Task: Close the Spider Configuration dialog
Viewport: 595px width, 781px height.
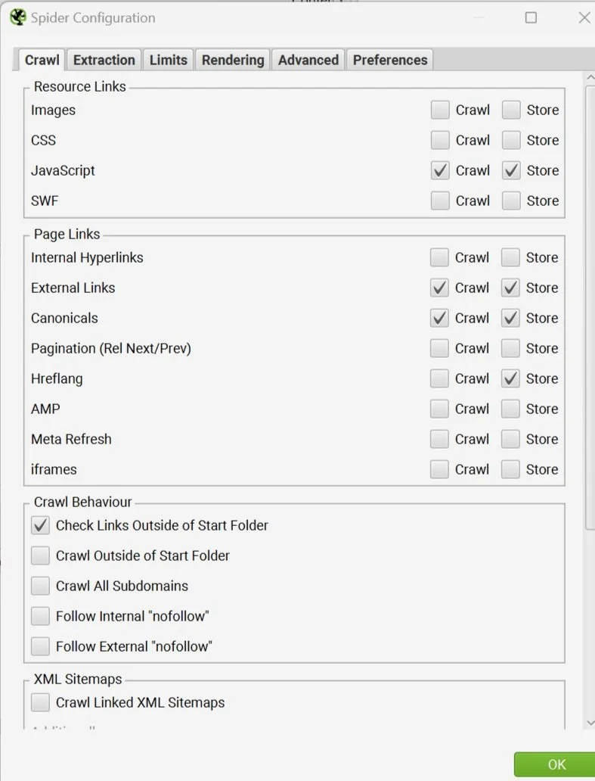Action: click(584, 17)
